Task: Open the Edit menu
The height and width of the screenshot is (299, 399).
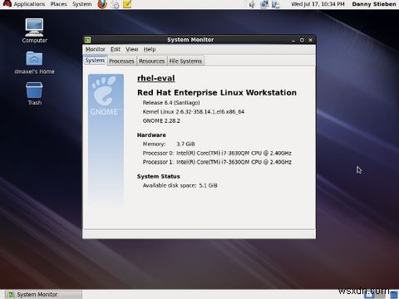Action: pos(116,49)
